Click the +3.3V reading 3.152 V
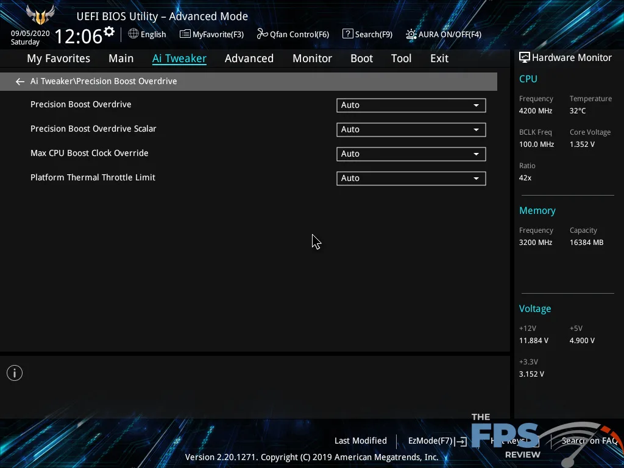 (531, 374)
